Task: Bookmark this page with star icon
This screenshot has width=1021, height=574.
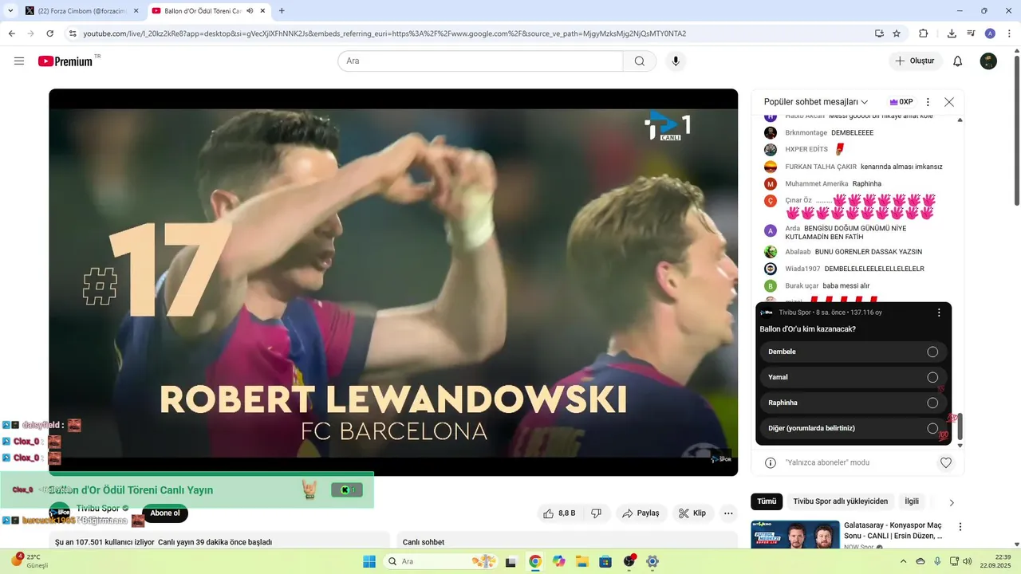Action: pos(897,33)
